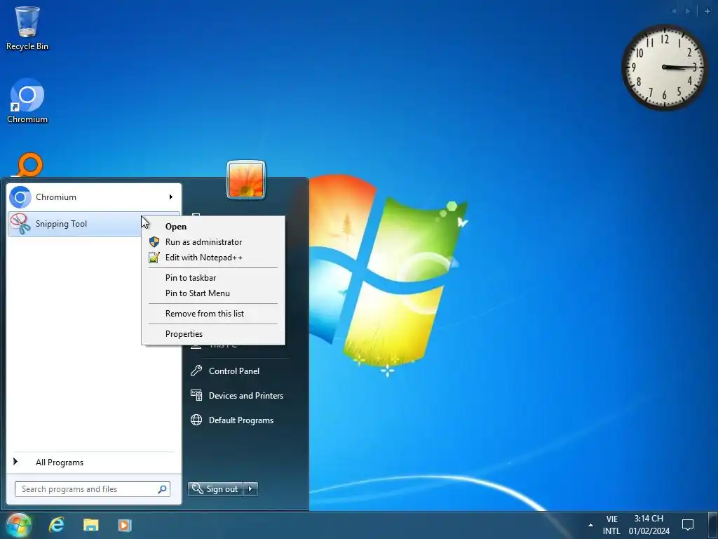Open the shutdown options arrow beside Sign out
Viewport: 718px width, 539px height.
point(250,489)
